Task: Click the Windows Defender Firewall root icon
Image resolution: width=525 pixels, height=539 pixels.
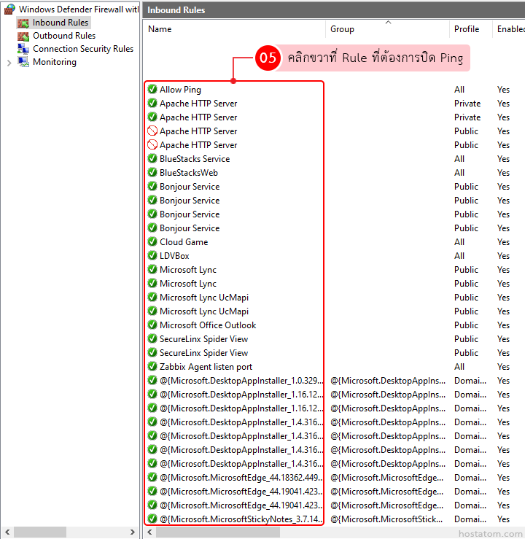Action: coord(9,9)
